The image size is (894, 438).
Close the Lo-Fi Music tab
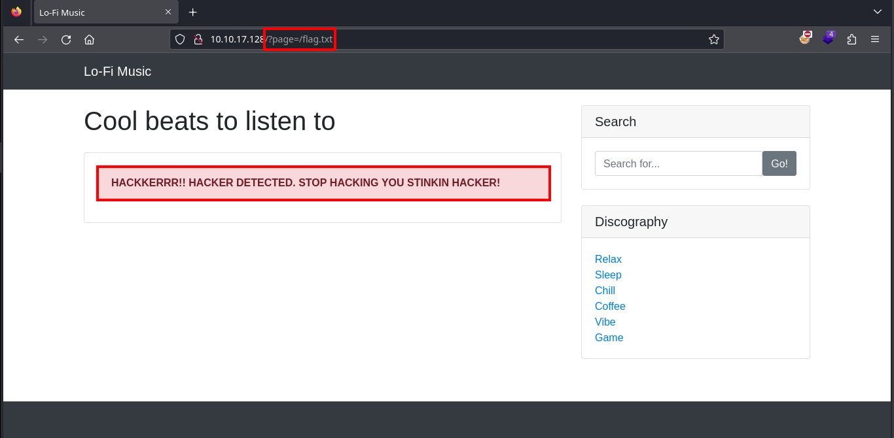tap(168, 12)
